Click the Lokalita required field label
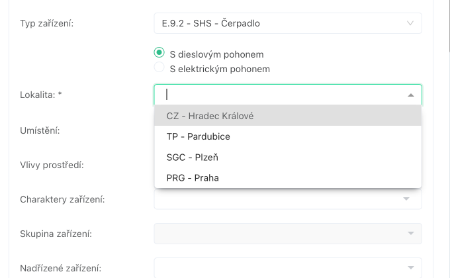450x278 pixels. tap(41, 95)
